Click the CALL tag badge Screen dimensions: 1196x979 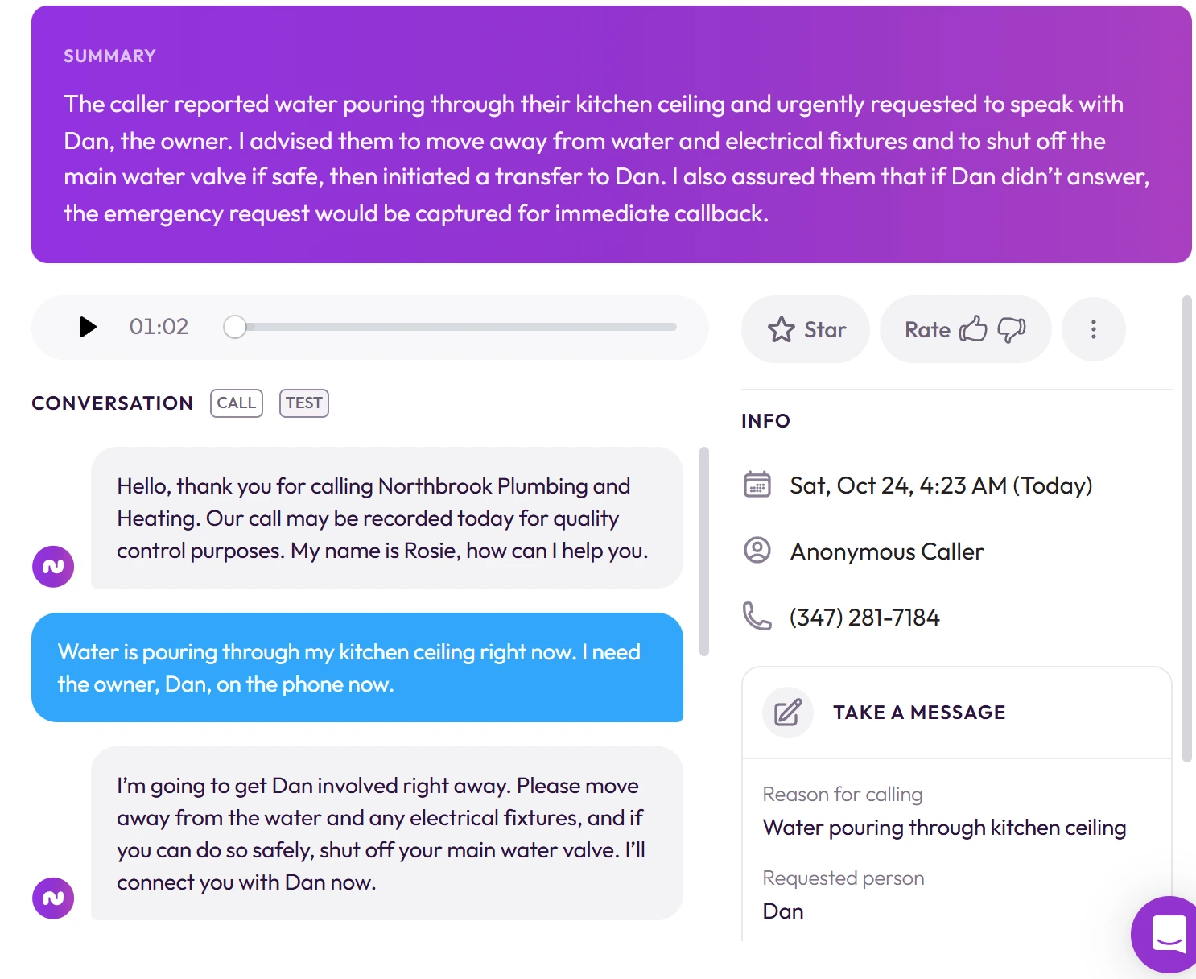[237, 403]
